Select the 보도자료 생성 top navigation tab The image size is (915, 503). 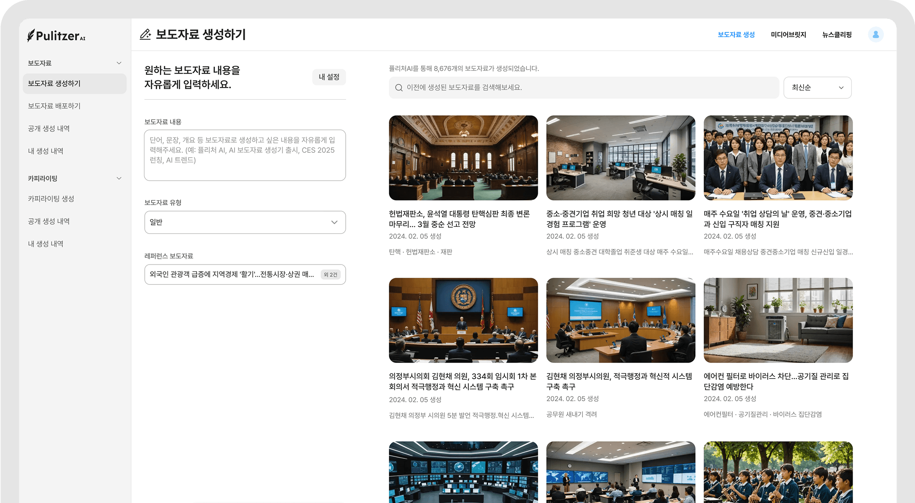[x=736, y=34]
